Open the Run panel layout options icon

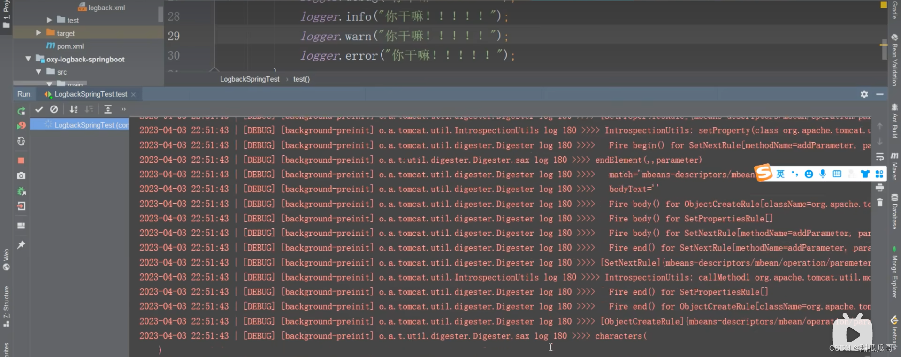pos(21,226)
